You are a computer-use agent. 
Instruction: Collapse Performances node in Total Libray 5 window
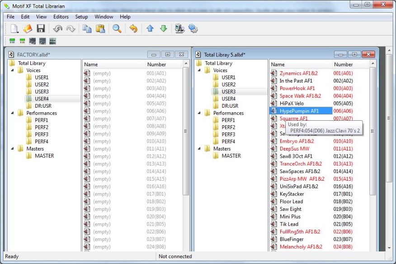click(199, 113)
